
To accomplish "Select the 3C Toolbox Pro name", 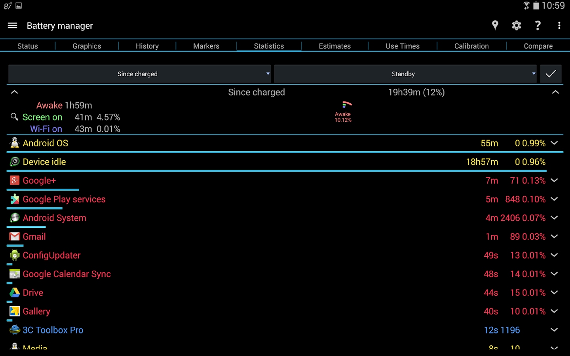I will (x=53, y=330).
